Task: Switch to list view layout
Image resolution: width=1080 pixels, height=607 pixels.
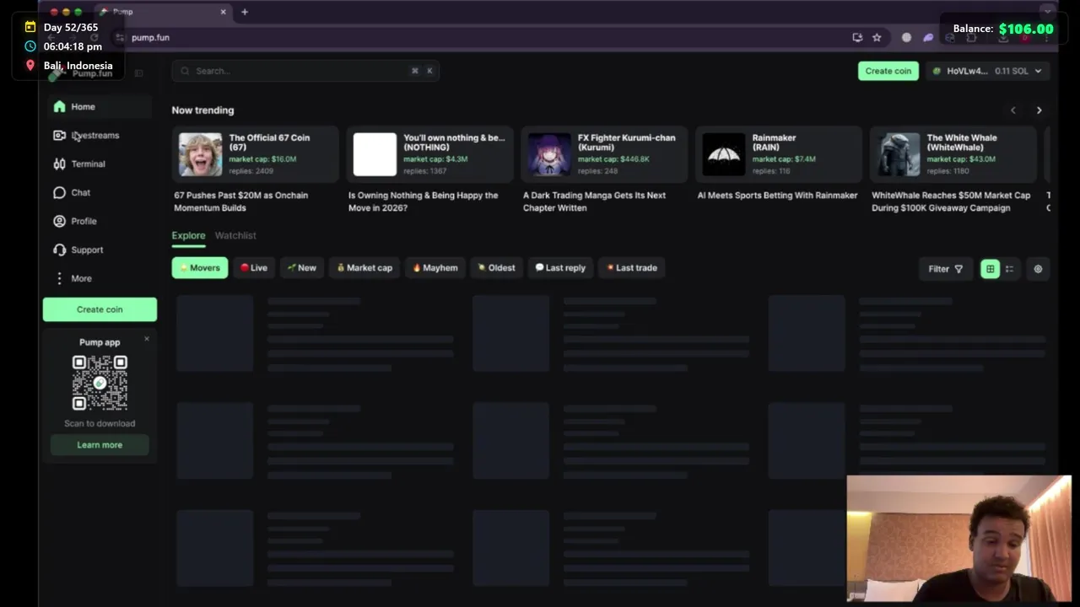Action: point(1009,269)
